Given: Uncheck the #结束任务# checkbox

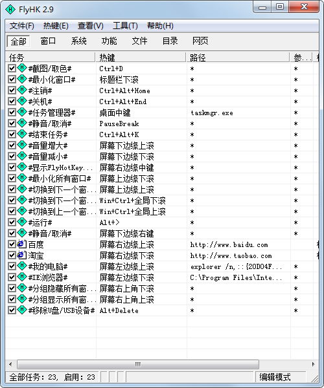Looking at the screenshot, I should 12,134.
